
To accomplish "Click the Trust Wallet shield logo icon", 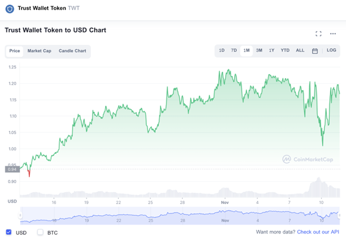I will point(10,9).
